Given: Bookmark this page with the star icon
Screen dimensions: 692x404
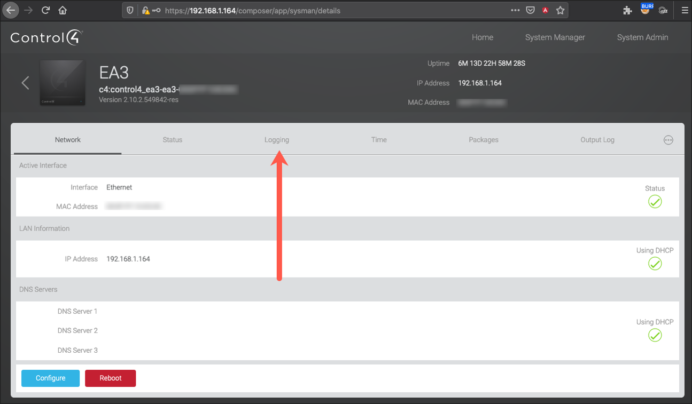Looking at the screenshot, I should point(560,10).
